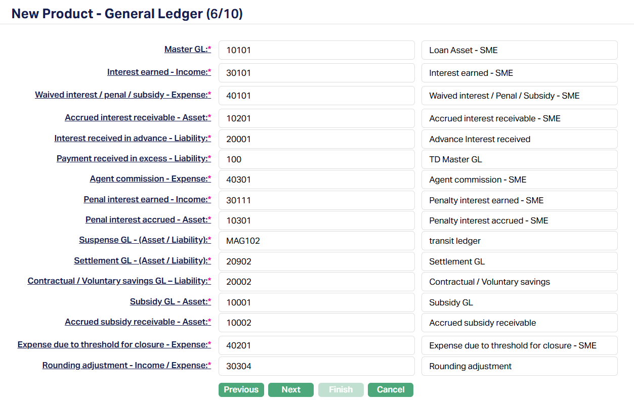Select the Penal interest earned - Income label
Viewport: 634px width, 400px height.
(145, 200)
